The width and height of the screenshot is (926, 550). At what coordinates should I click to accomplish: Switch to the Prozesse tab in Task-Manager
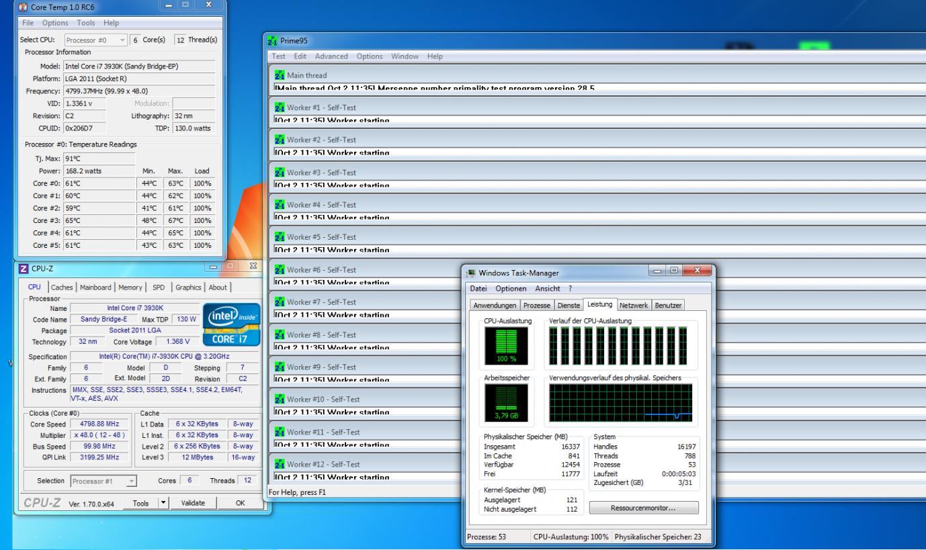[x=537, y=306]
